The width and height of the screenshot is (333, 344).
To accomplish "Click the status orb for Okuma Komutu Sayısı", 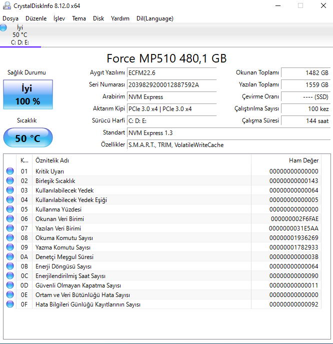I will click(x=10, y=237).
